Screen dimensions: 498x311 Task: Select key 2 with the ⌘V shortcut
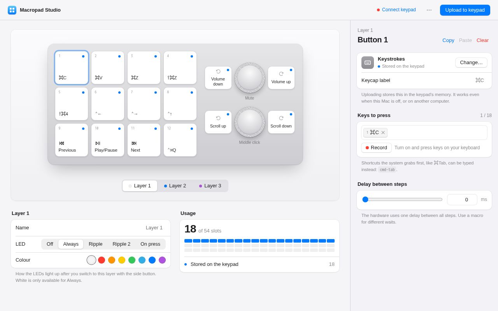point(108,68)
